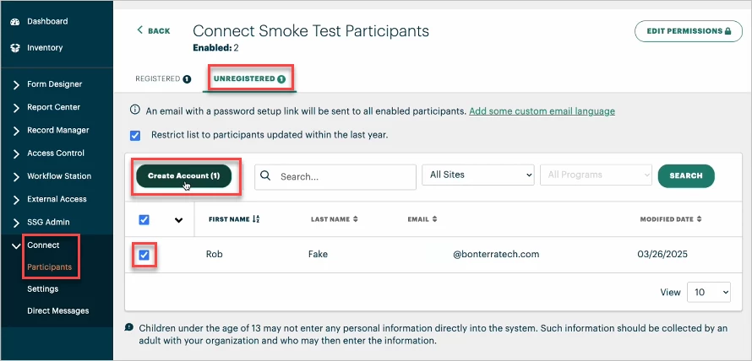Click the Dashboard gauge icon
Image resolution: width=752 pixels, height=361 pixels.
15,22
